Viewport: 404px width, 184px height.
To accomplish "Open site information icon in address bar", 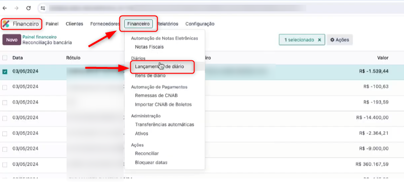I will 43,8.
